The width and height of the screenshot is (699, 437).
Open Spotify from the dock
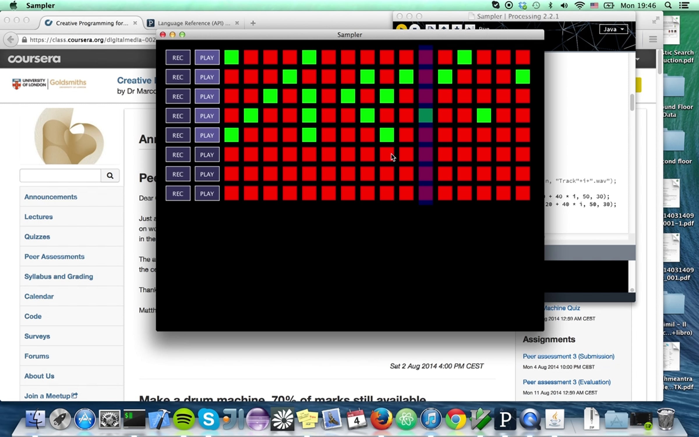184,419
